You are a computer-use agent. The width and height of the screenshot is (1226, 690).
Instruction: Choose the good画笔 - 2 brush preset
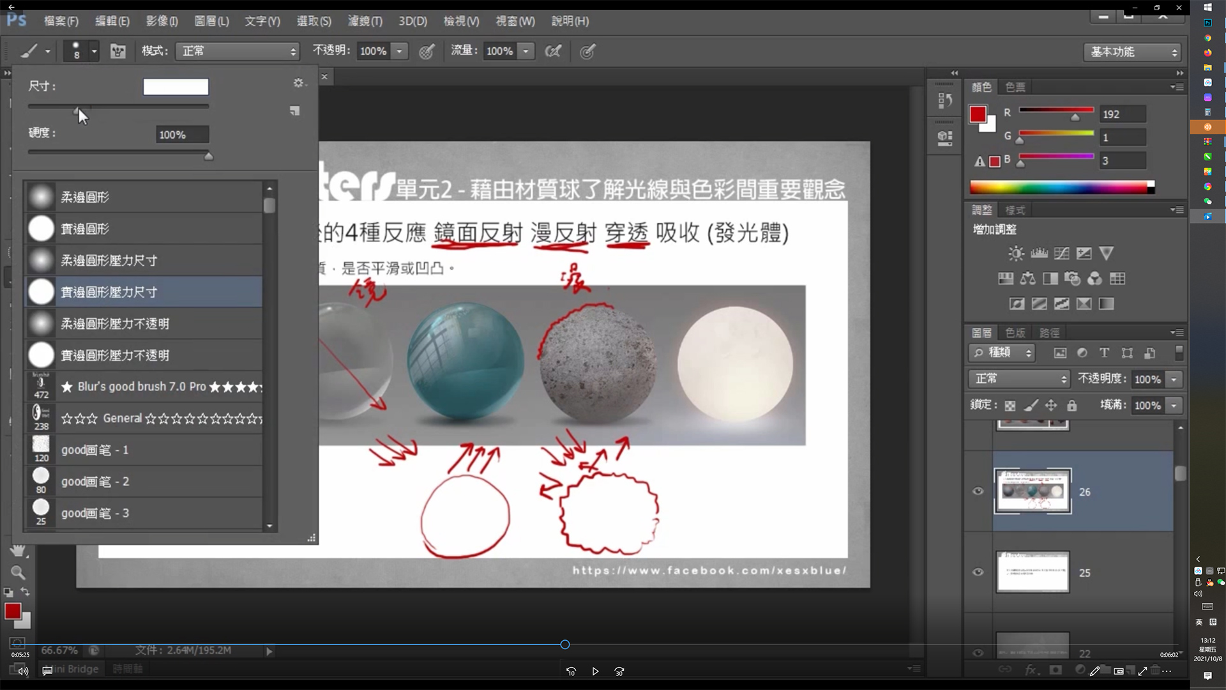click(x=144, y=481)
